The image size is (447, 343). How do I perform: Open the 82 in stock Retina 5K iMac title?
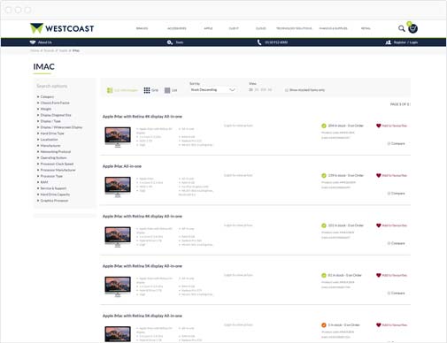coord(143,266)
